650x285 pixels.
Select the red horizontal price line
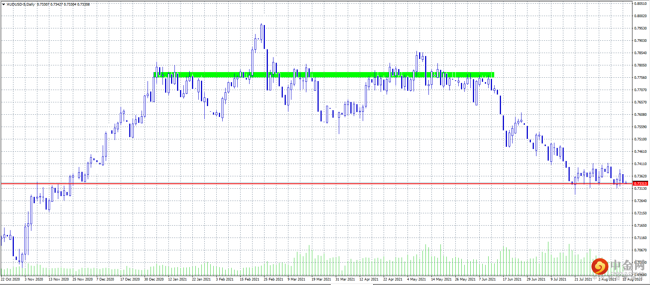[317, 184]
